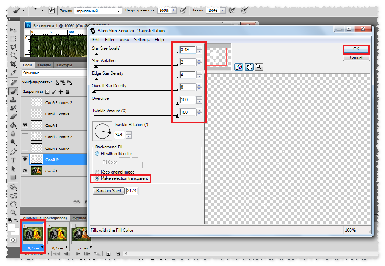Select the Crop tool
This screenshot has width=385, height=266.
point(13,64)
